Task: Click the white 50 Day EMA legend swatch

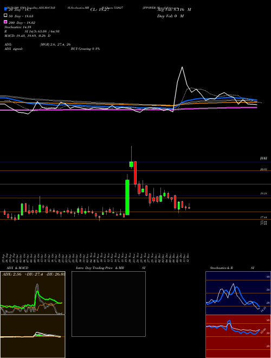Action: [5, 16]
